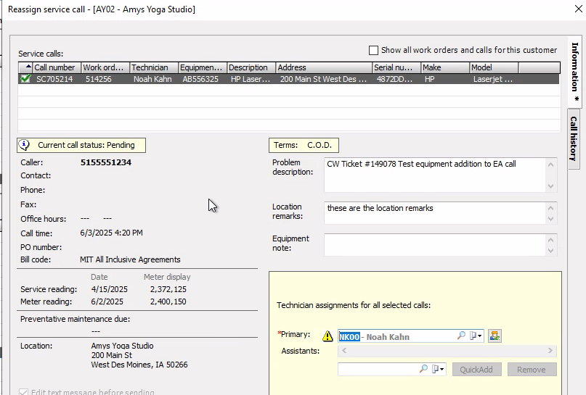Click the green checkmark on call SC705214
Viewport: 586px width, 395px height.
tap(25, 79)
